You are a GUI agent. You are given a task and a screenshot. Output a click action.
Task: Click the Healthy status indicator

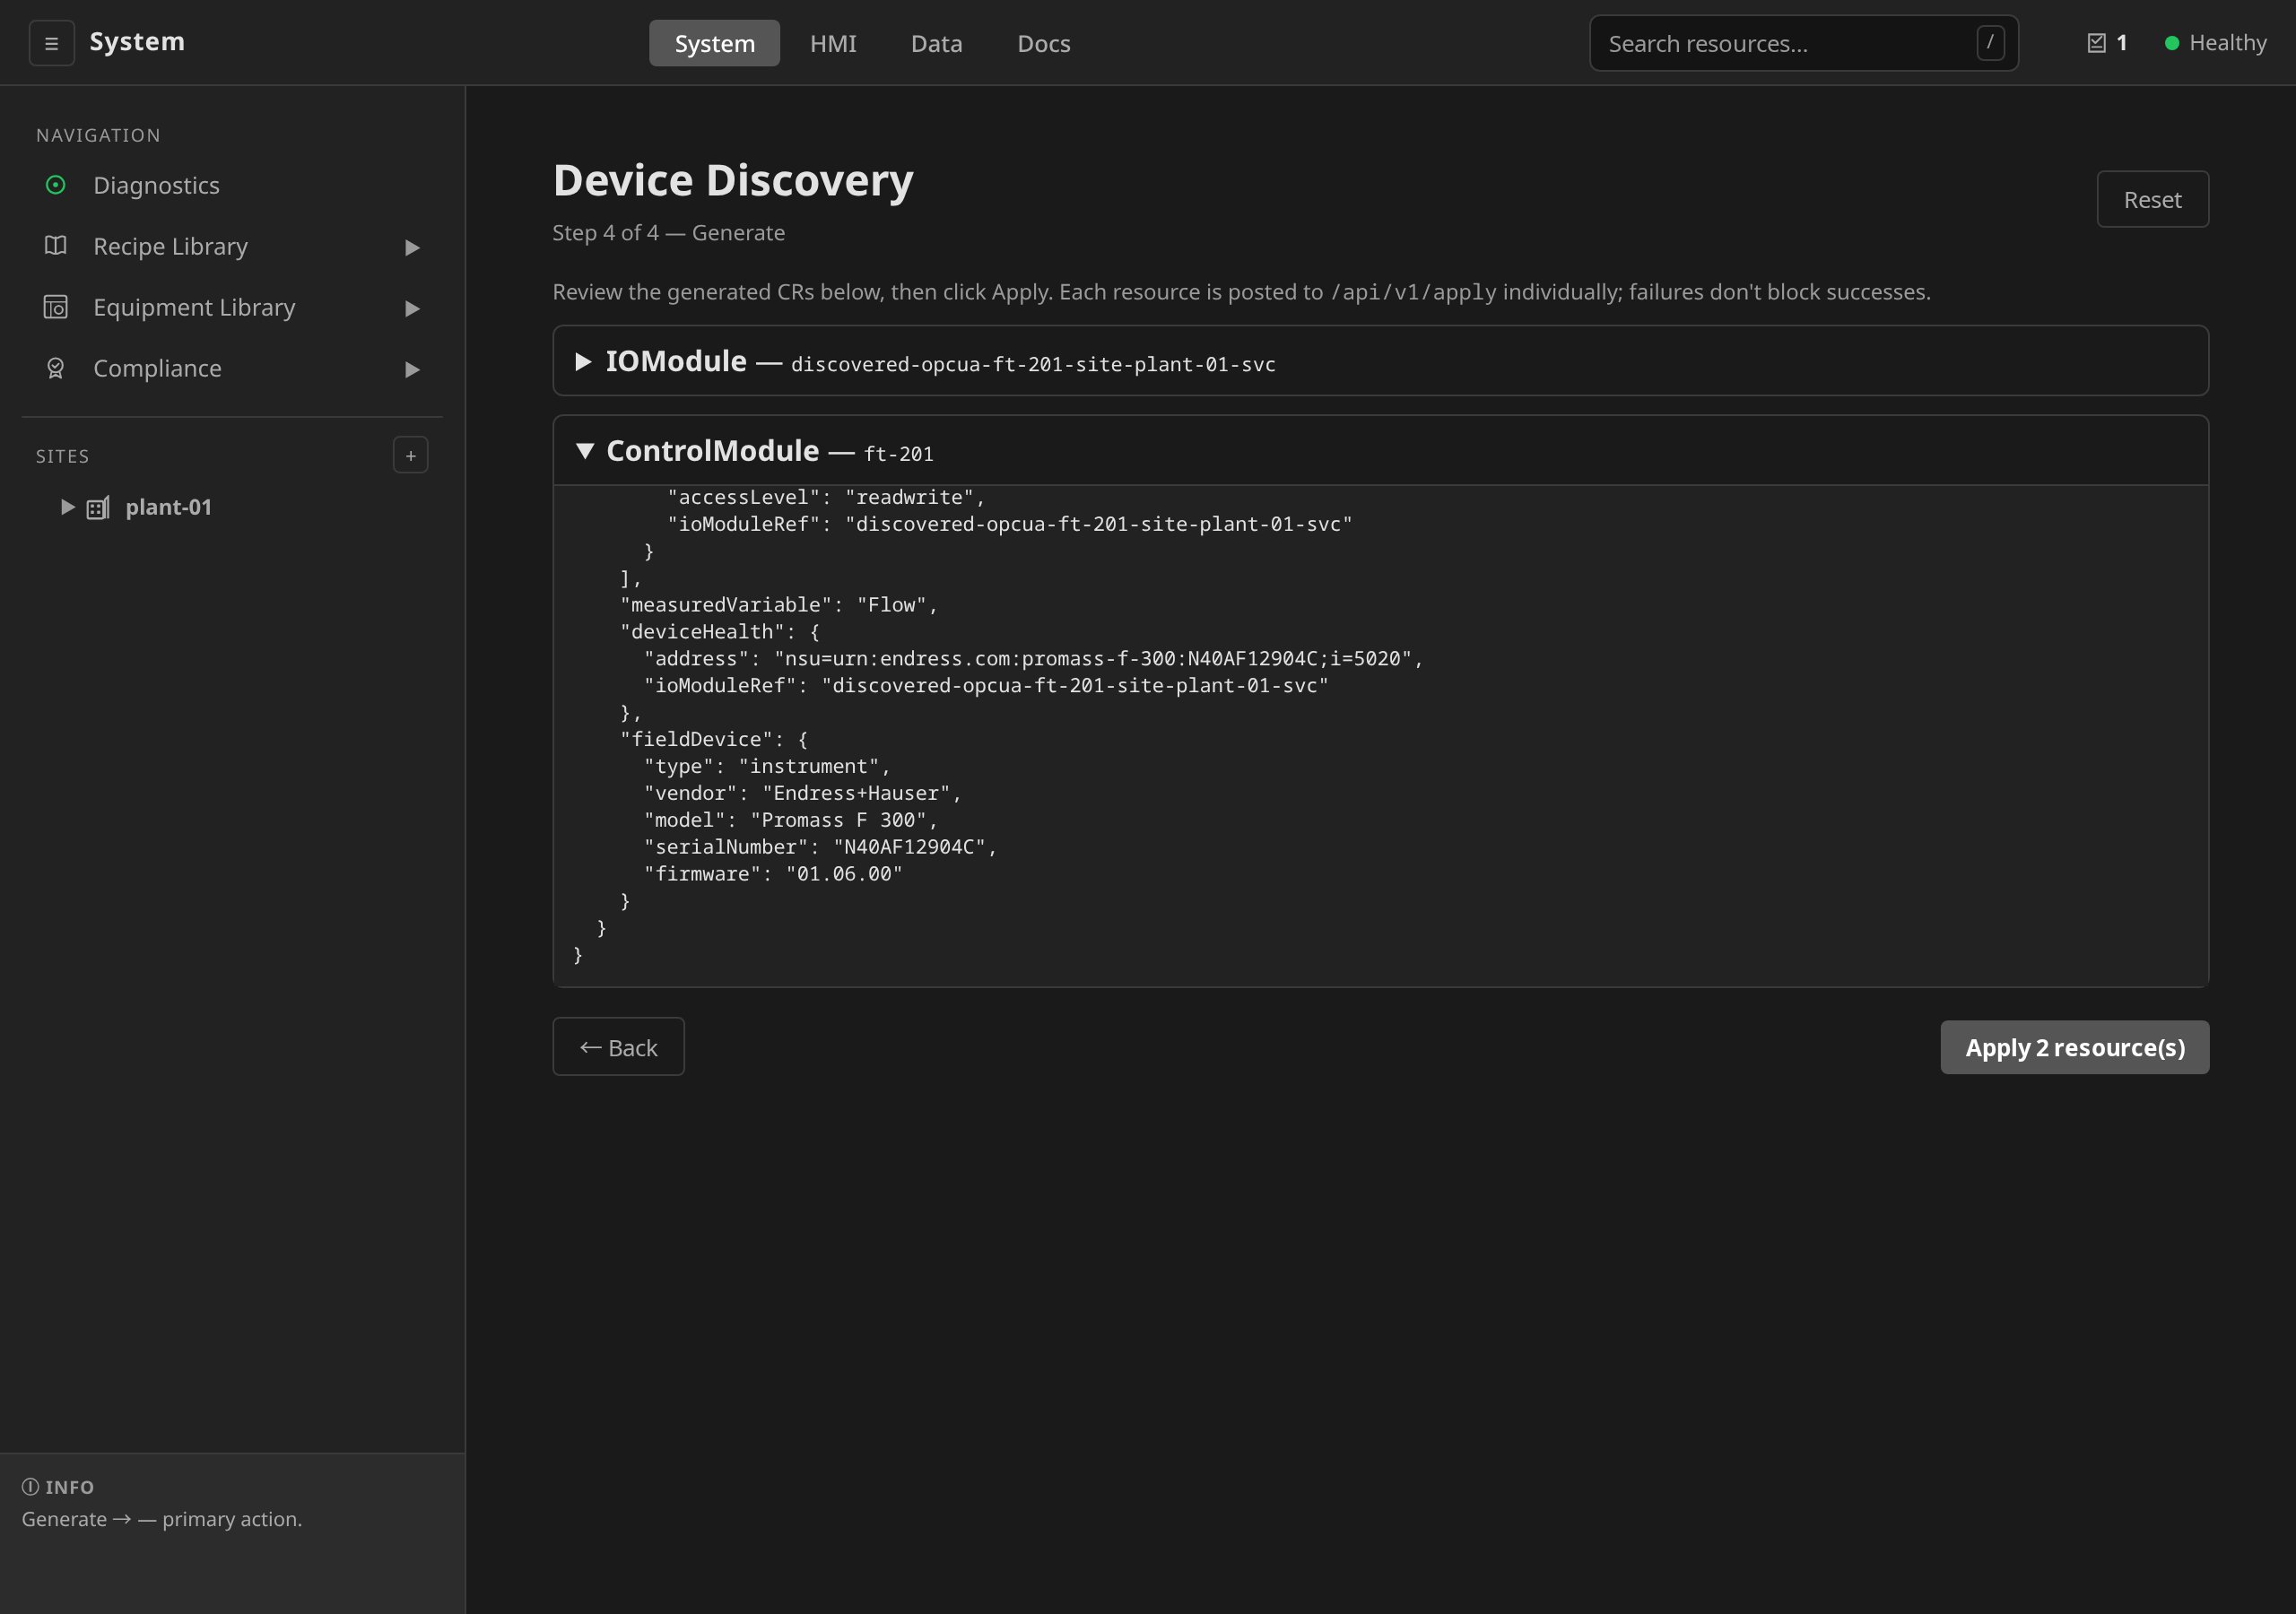point(2215,43)
